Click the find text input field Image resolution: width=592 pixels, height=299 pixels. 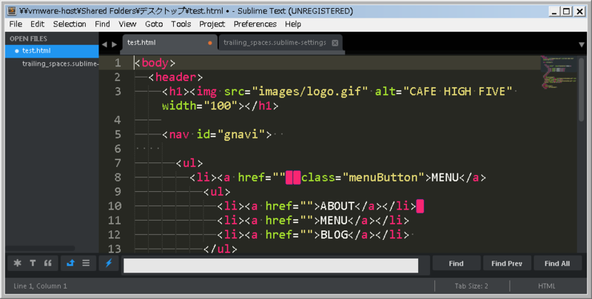click(x=271, y=265)
